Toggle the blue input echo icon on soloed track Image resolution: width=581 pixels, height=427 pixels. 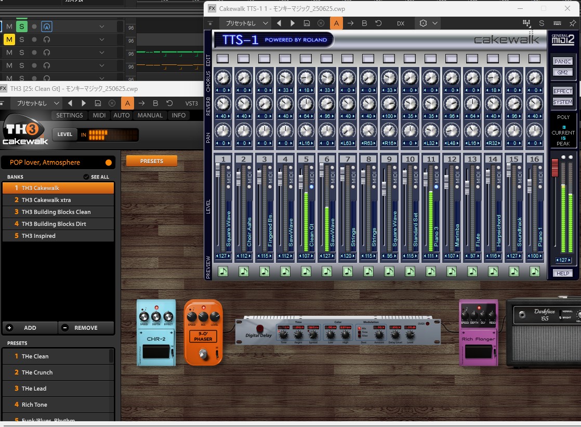(x=47, y=26)
